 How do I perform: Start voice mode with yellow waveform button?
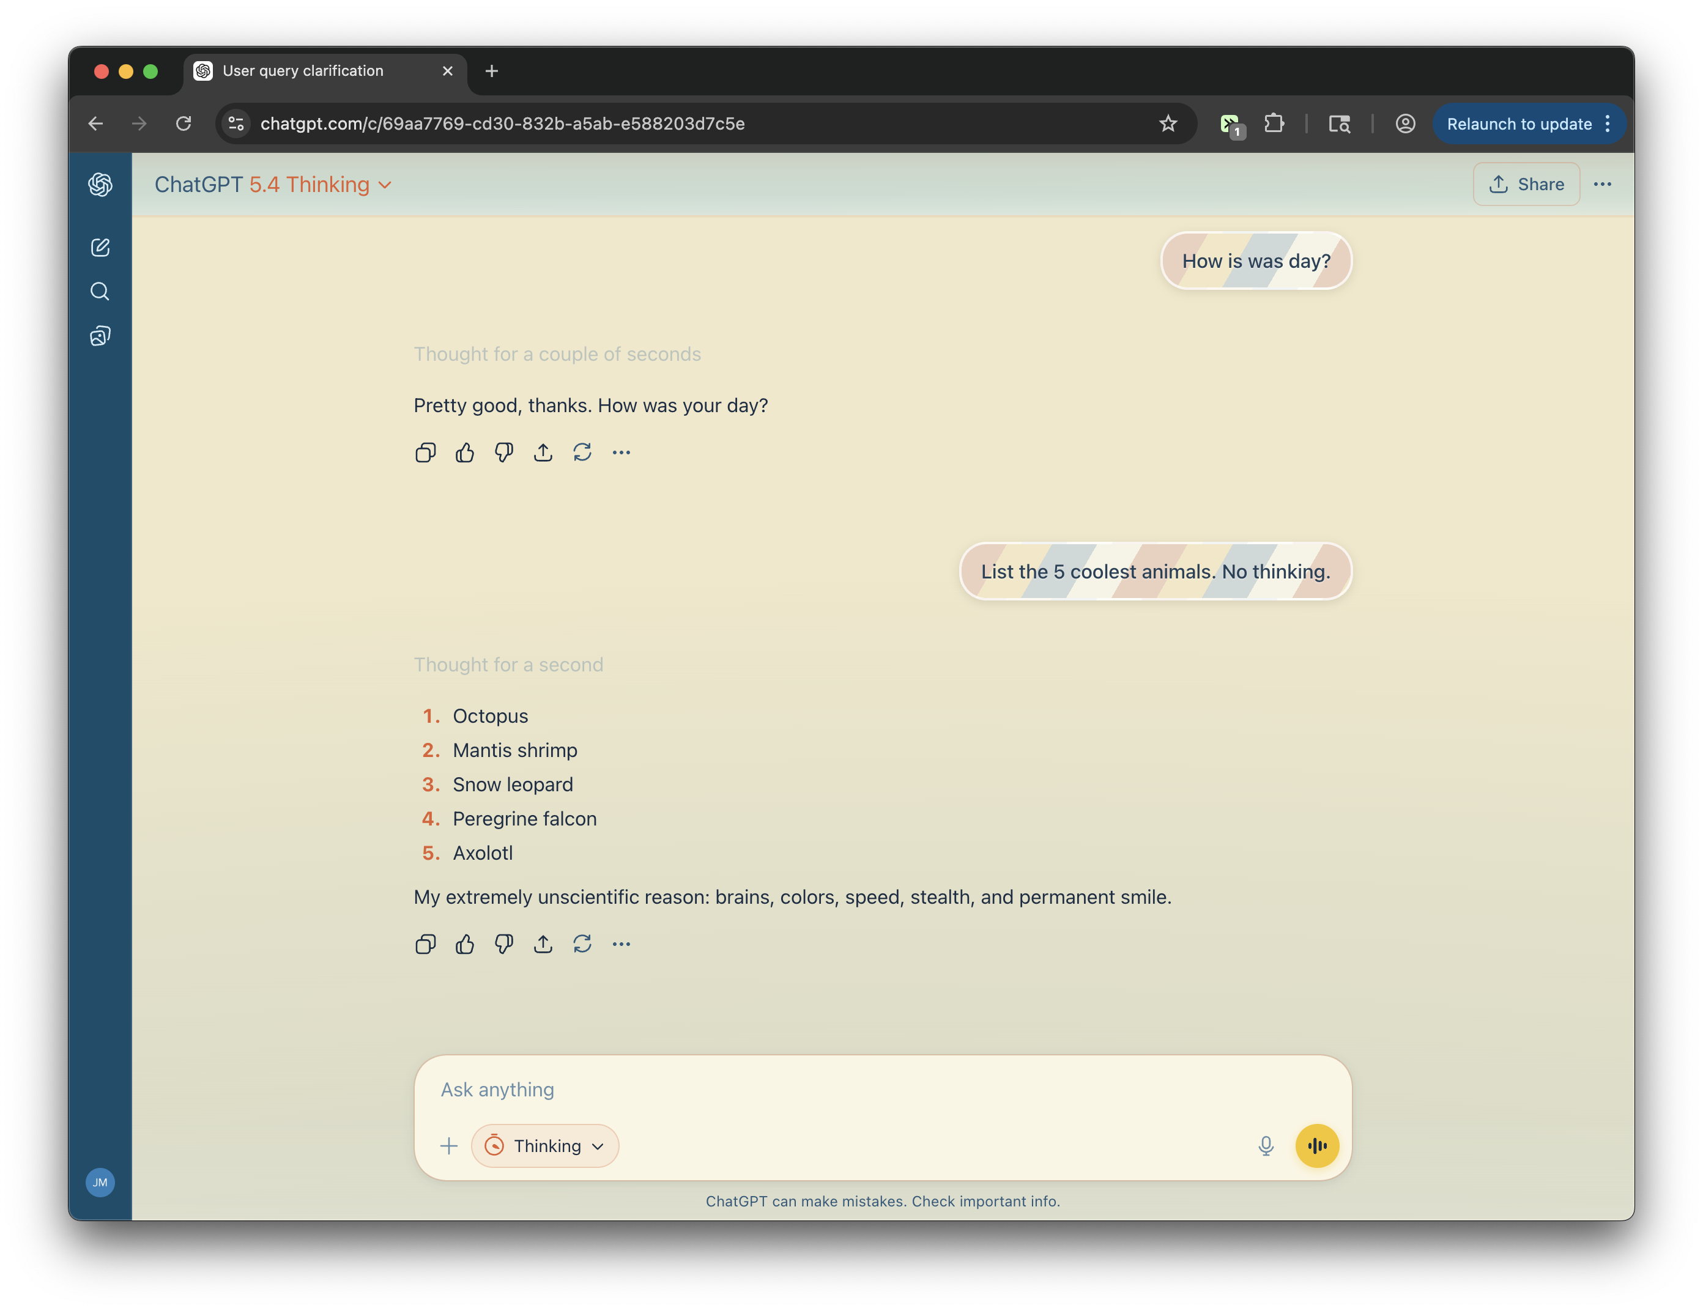[1316, 1145]
